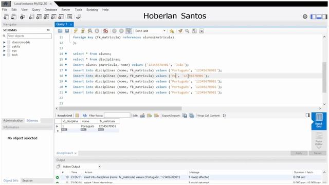Image resolution: width=329 pixels, height=185 pixels.
Task: Stop the running query icon
Action: coord(97,31)
